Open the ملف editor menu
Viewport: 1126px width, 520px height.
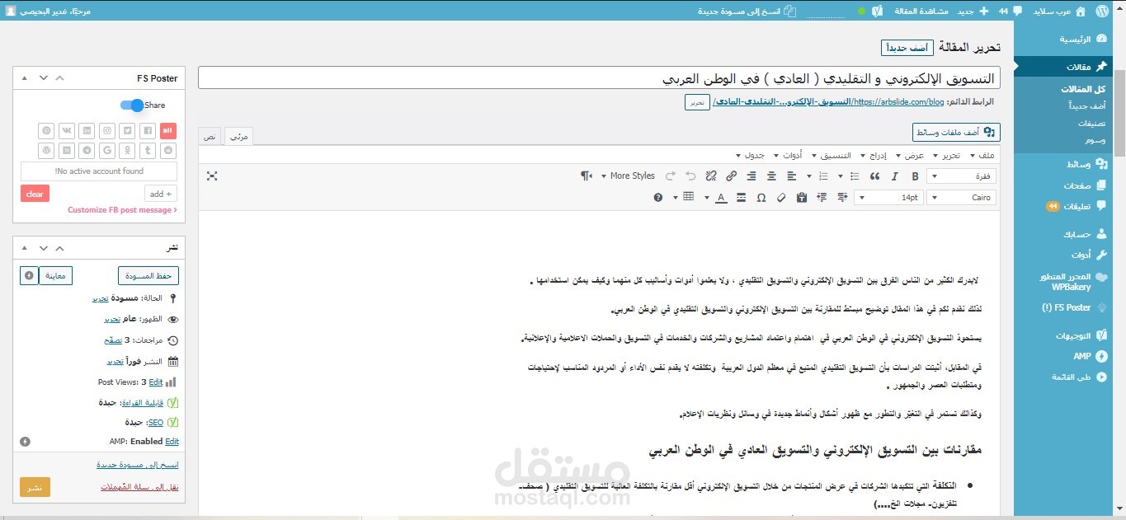pyautogui.click(x=982, y=155)
